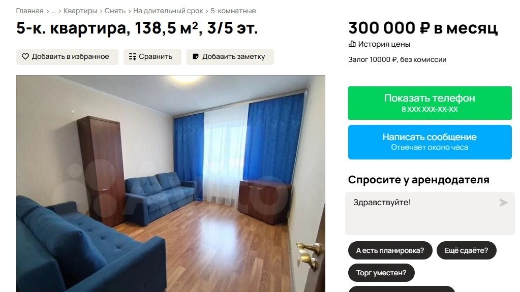Click the Написать сообщение button
Image resolution: width=520 pixels, height=292 pixels.
pos(430,142)
